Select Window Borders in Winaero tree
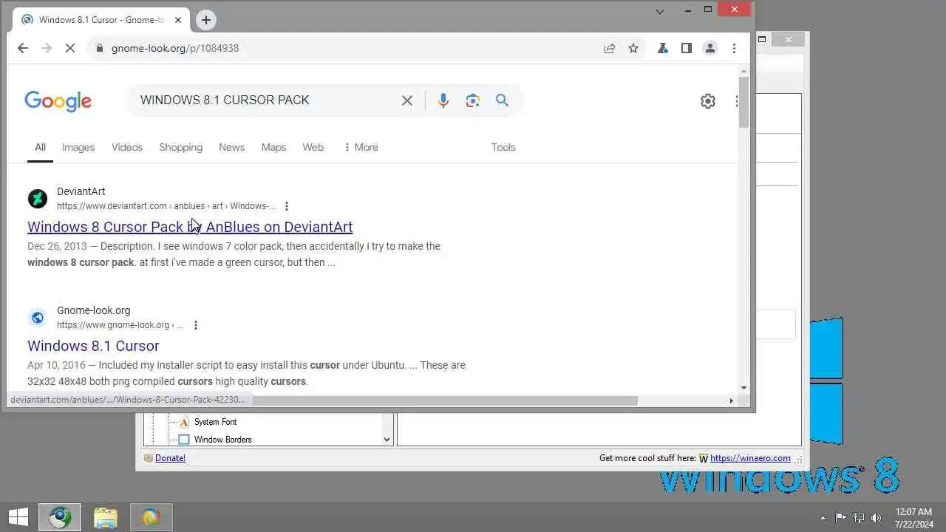 tap(222, 440)
